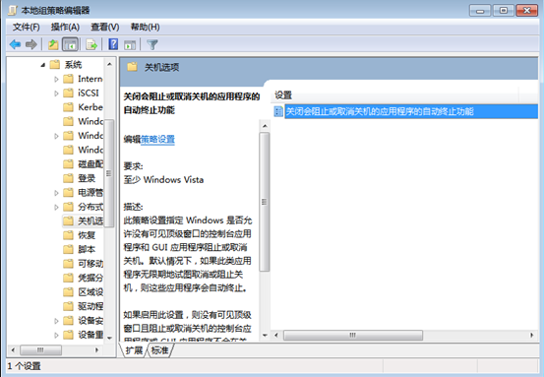This screenshot has height=377, width=544.
Task: Expand the 电源管 tree node
Action: click(x=56, y=193)
